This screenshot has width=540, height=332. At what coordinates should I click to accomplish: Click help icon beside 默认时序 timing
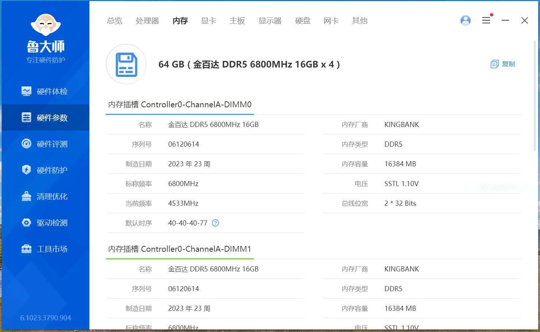(215, 223)
